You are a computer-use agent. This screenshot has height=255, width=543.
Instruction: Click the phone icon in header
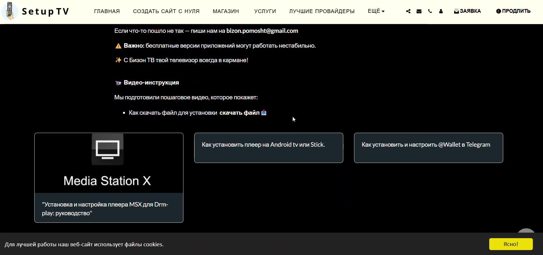click(430, 11)
